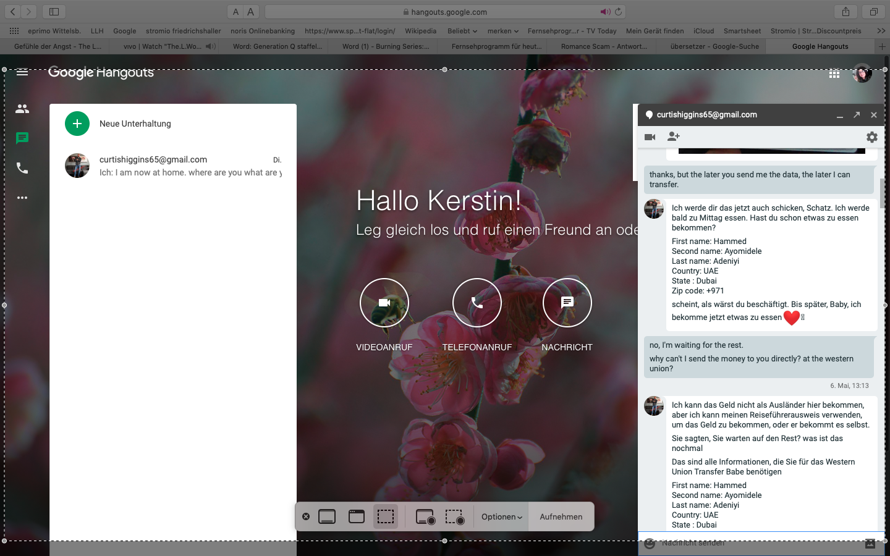Open the iCloud bookmark
Image resolution: width=890 pixels, height=556 pixels.
pos(703,31)
